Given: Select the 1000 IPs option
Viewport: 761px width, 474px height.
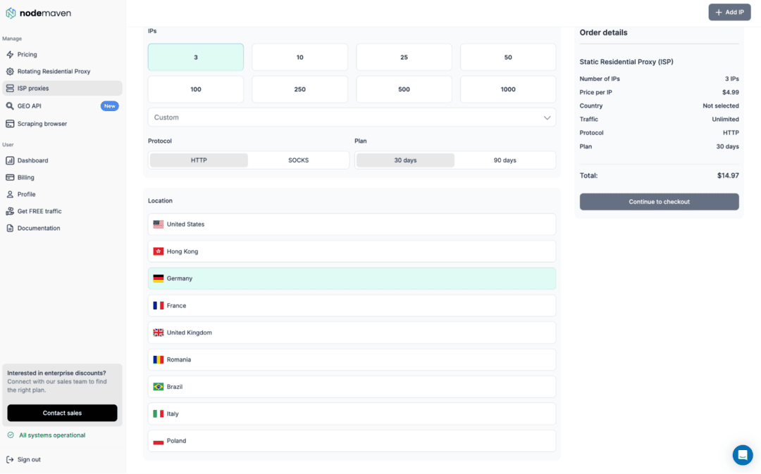Looking at the screenshot, I should [x=508, y=89].
